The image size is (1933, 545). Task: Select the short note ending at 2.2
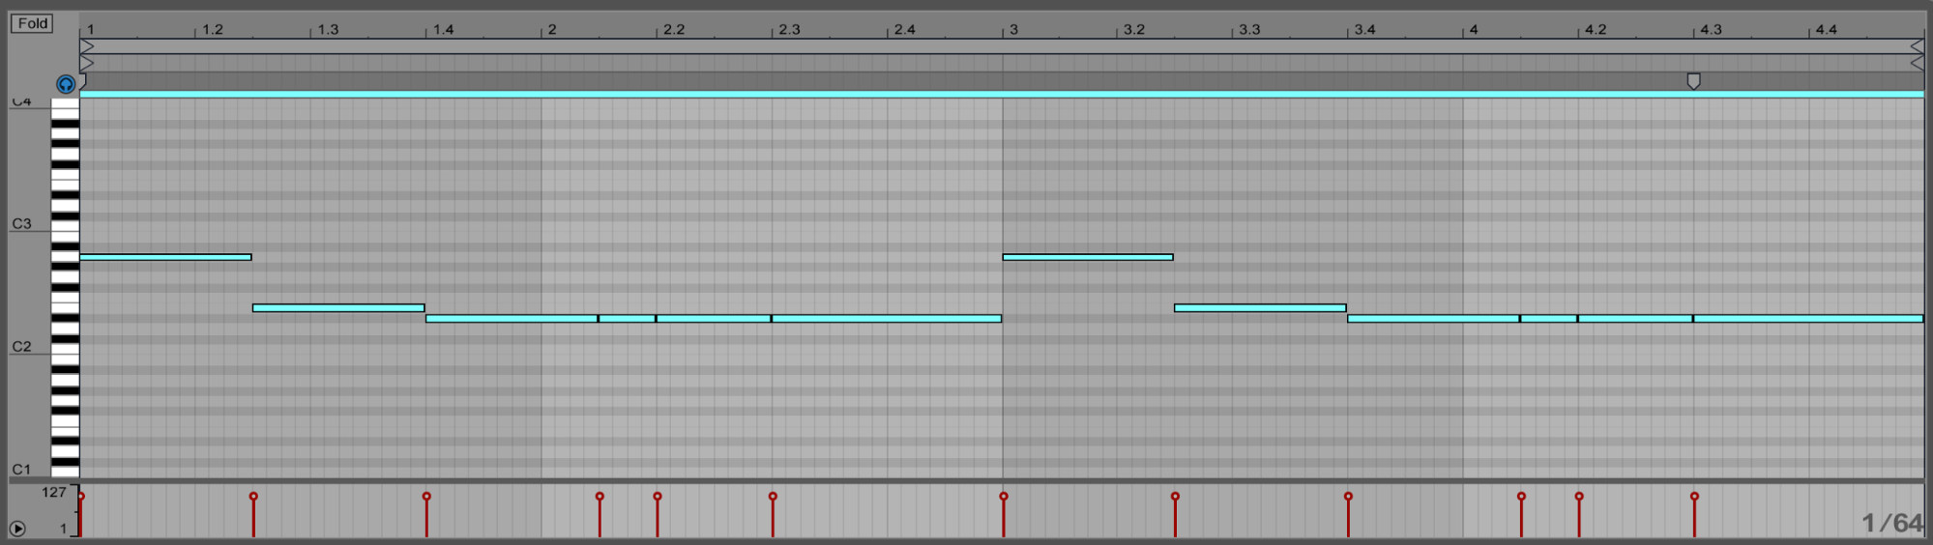point(628,319)
